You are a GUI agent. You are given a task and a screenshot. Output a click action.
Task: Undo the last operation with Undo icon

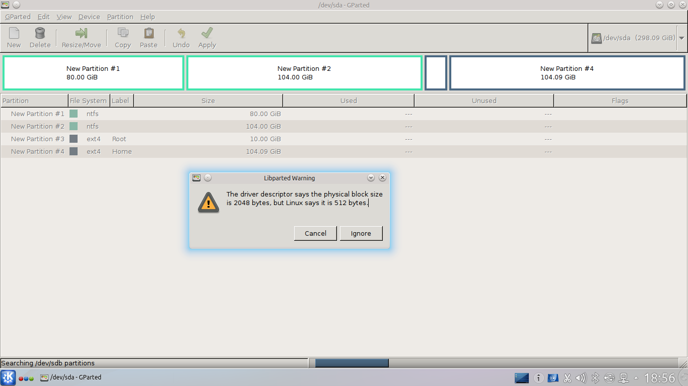click(x=181, y=33)
